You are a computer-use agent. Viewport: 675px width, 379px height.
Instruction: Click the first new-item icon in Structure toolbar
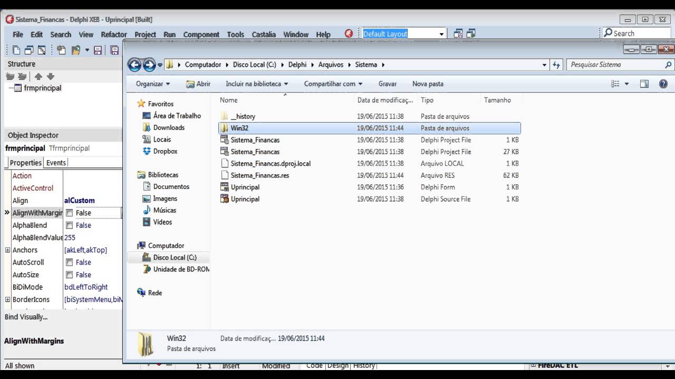[x=10, y=76]
